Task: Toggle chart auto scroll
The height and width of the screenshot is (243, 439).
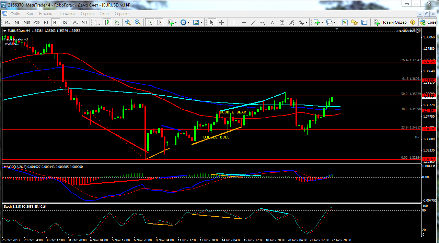Action: [x=150, y=22]
